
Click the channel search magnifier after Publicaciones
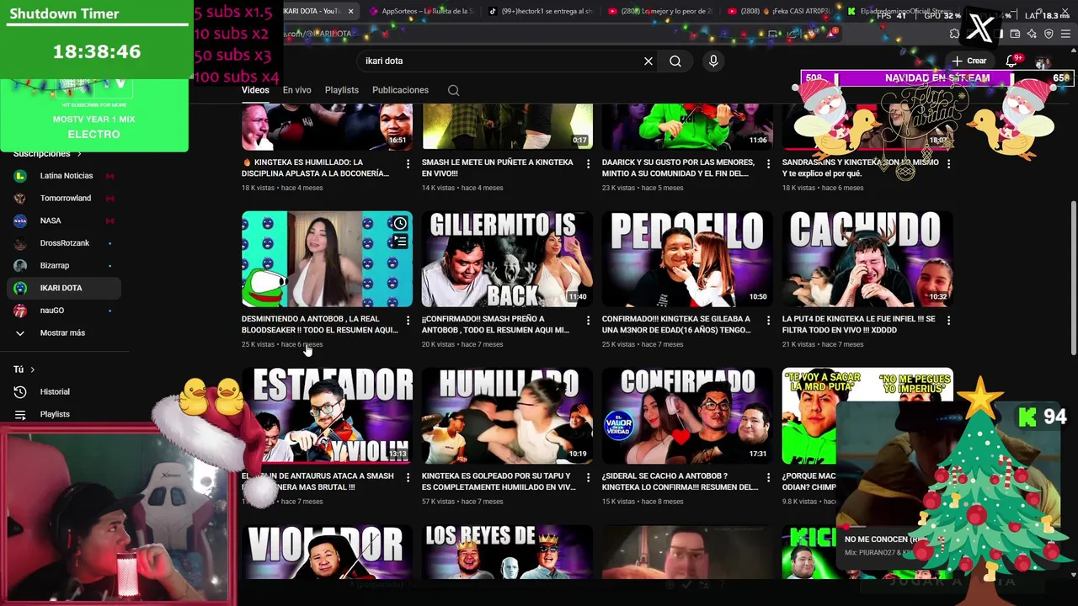(x=453, y=90)
